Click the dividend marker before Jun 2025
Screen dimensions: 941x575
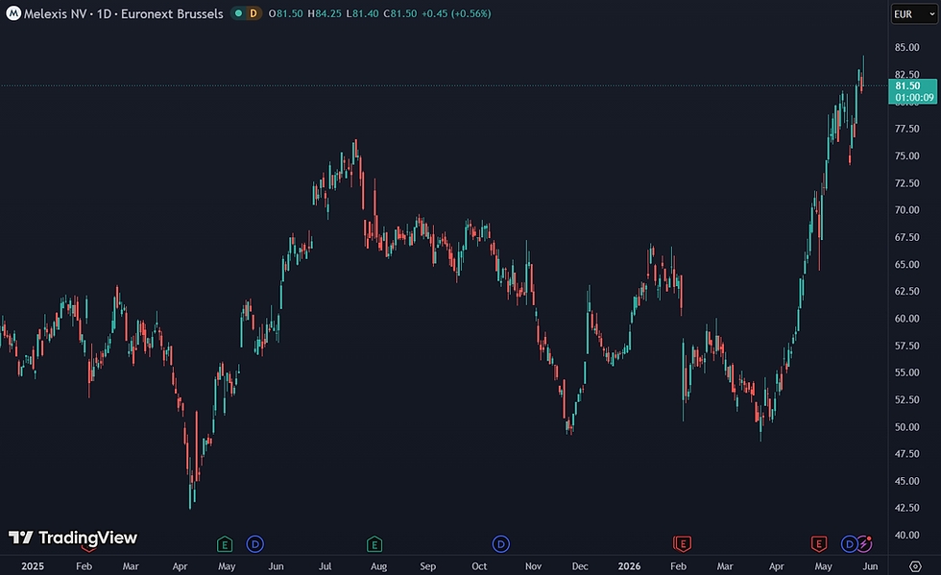[255, 544]
